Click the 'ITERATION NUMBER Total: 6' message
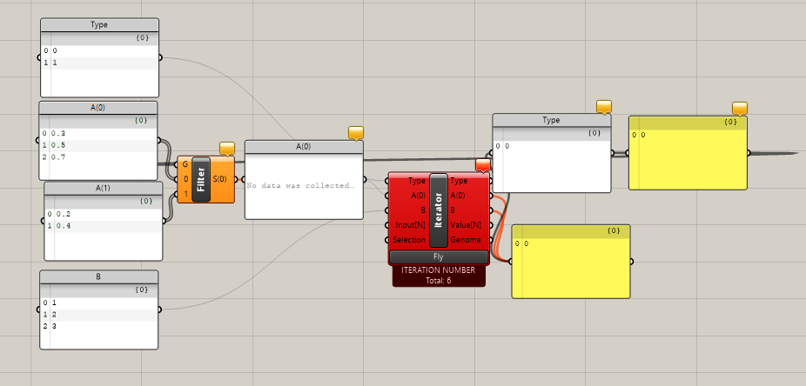Screen dimensions: 806x386 [439, 275]
